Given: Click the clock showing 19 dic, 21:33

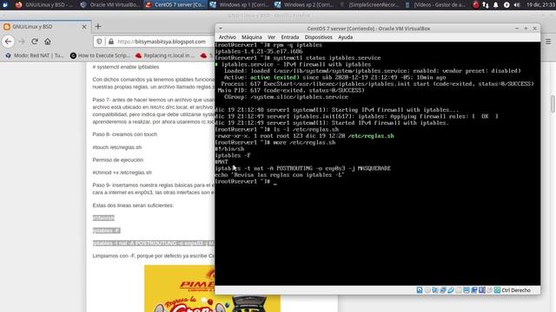Looking at the screenshot, I should click(540, 4).
